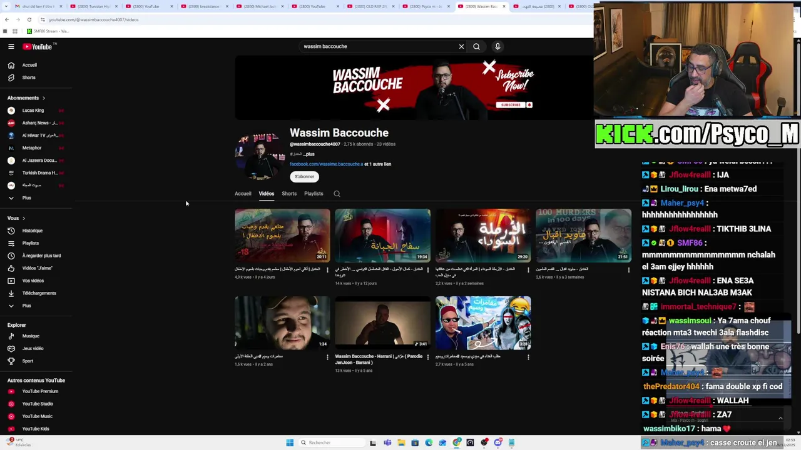Open YouTube Music link
The image size is (801, 450).
click(36, 416)
